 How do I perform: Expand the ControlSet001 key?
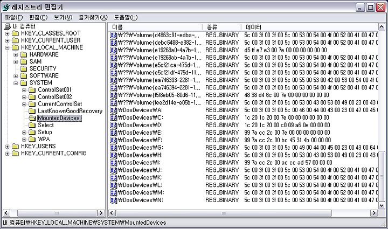point(24,90)
